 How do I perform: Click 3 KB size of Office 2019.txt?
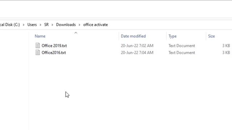tap(226, 46)
